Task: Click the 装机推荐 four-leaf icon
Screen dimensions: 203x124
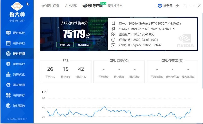Action: click(8, 95)
